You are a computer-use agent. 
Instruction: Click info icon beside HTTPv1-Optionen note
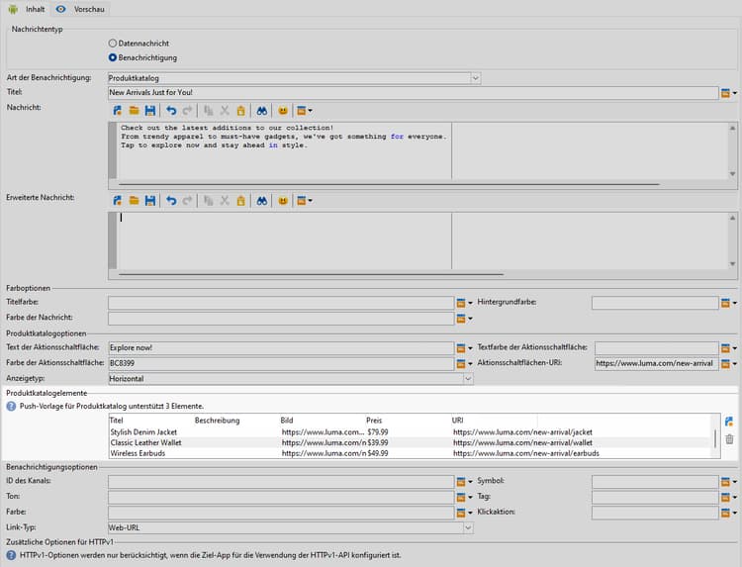point(11,555)
